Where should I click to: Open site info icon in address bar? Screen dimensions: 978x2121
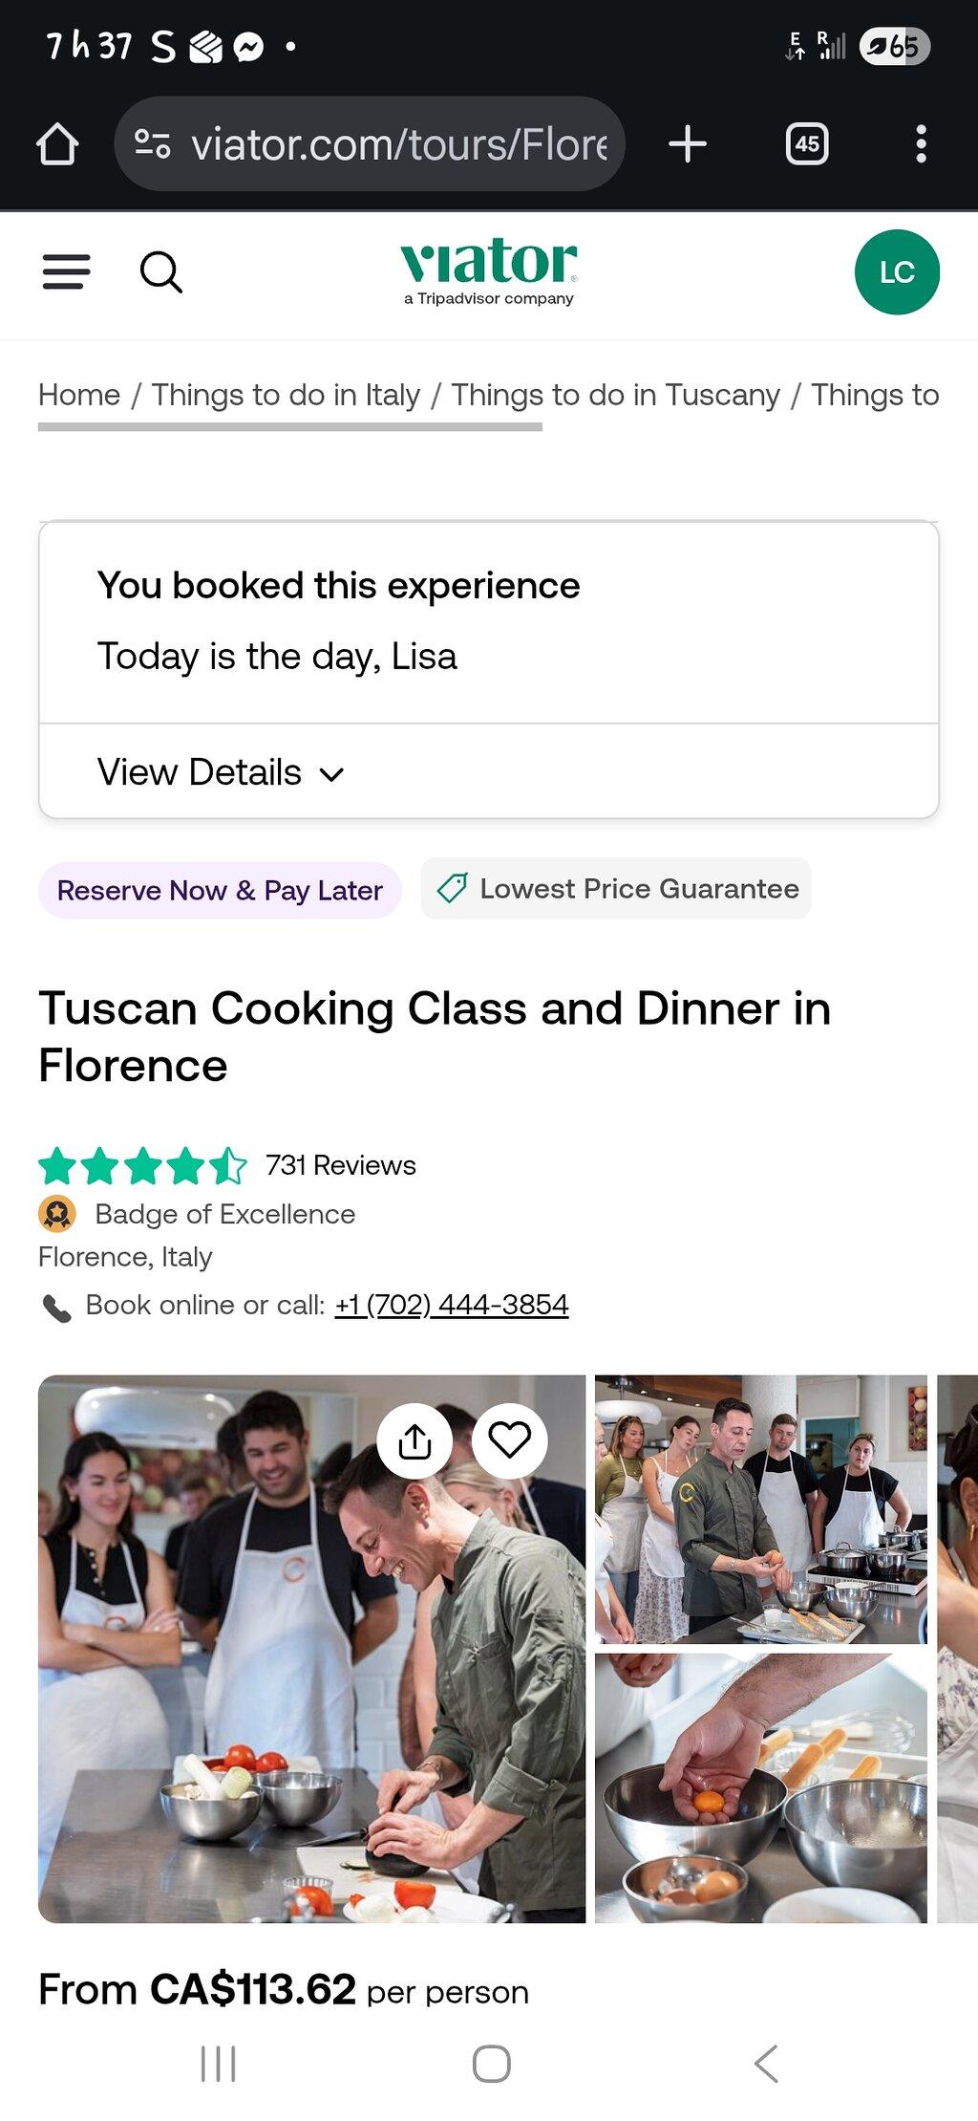152,144
